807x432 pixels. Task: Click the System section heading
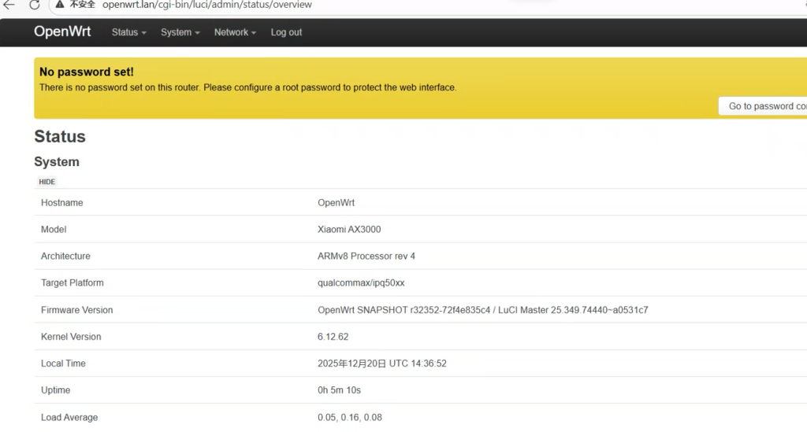pos(57,162)
